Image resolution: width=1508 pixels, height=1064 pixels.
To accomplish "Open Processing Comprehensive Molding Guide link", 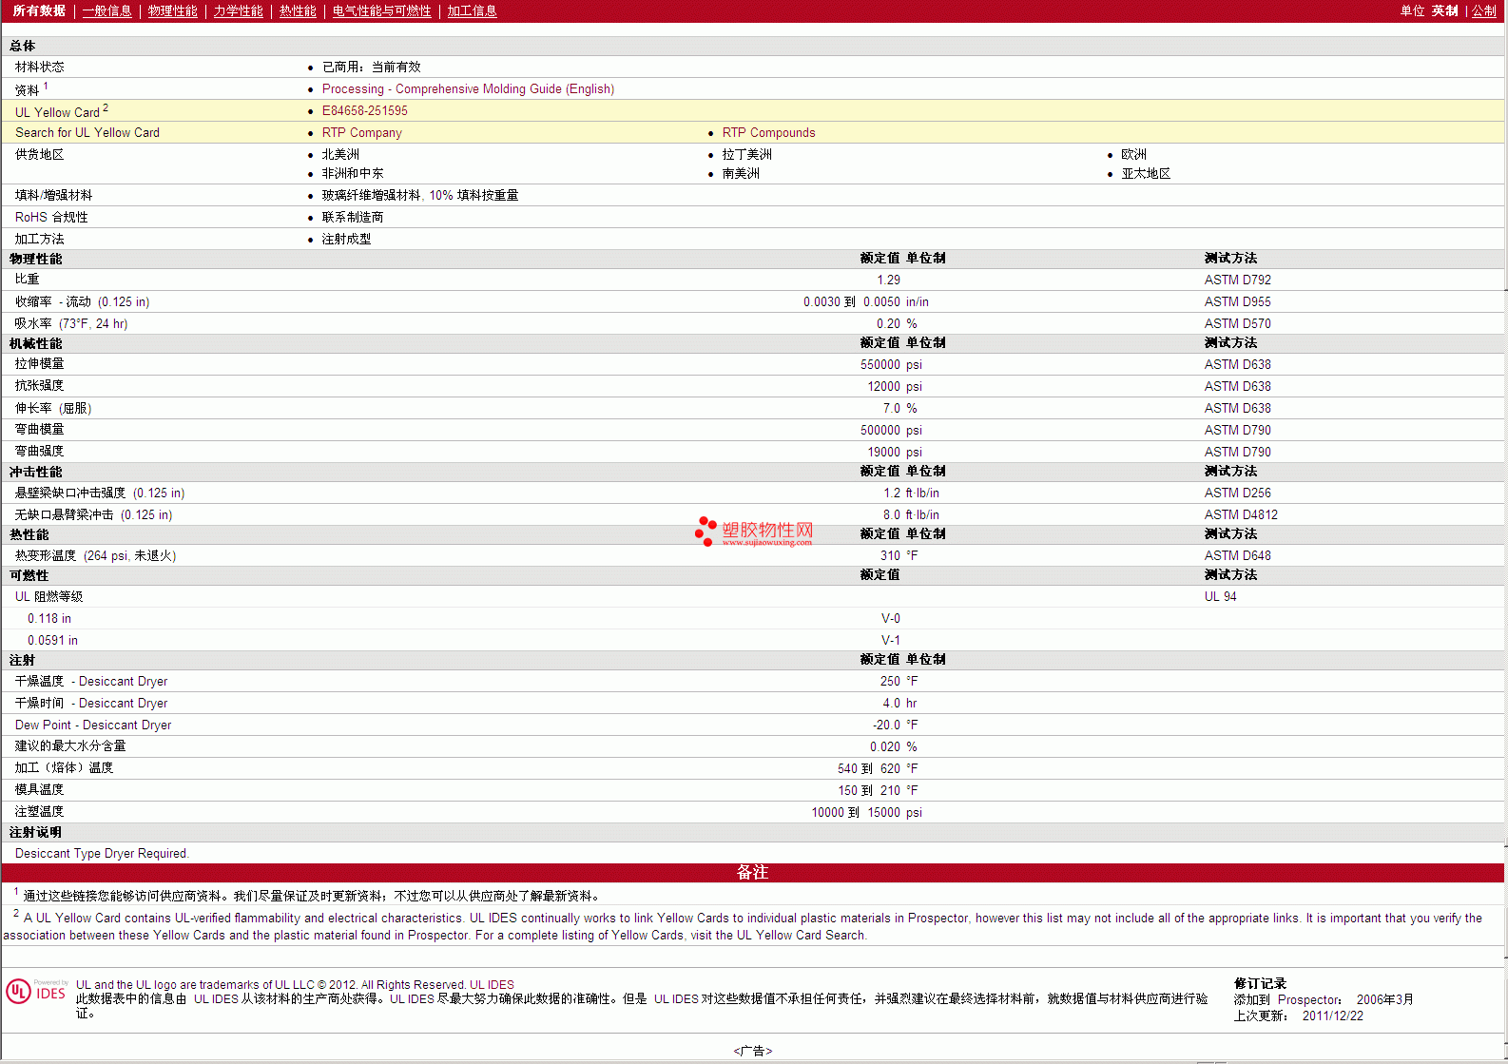I will tap(468, 88).
